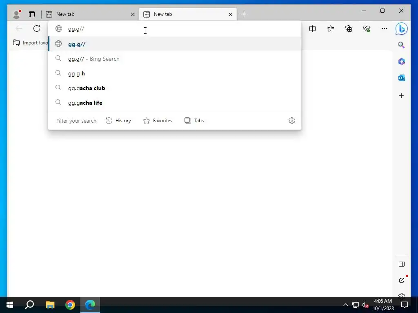
Task: Open split screen view
Action: pos(312,29)
